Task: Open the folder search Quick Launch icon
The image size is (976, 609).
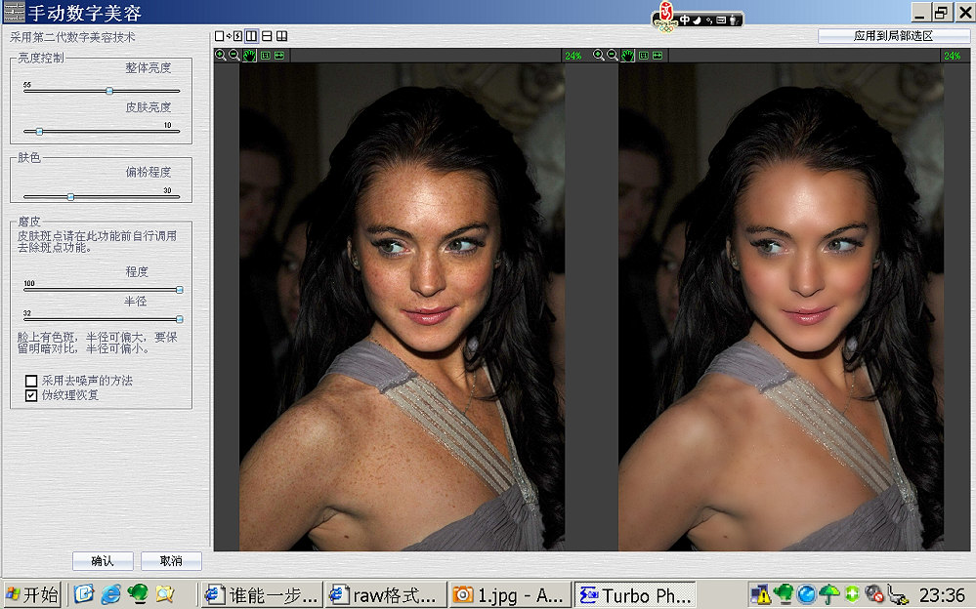Action: coord(164,593)
